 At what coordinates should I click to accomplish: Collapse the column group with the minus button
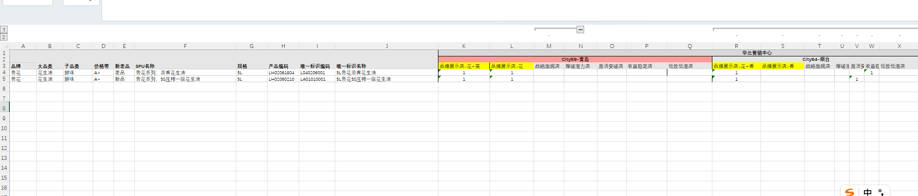(580, 30)
